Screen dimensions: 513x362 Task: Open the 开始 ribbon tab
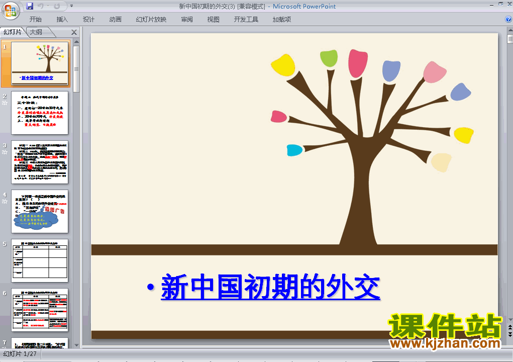36,19
